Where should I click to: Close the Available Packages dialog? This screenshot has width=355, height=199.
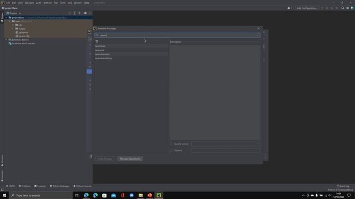[258, 28]
